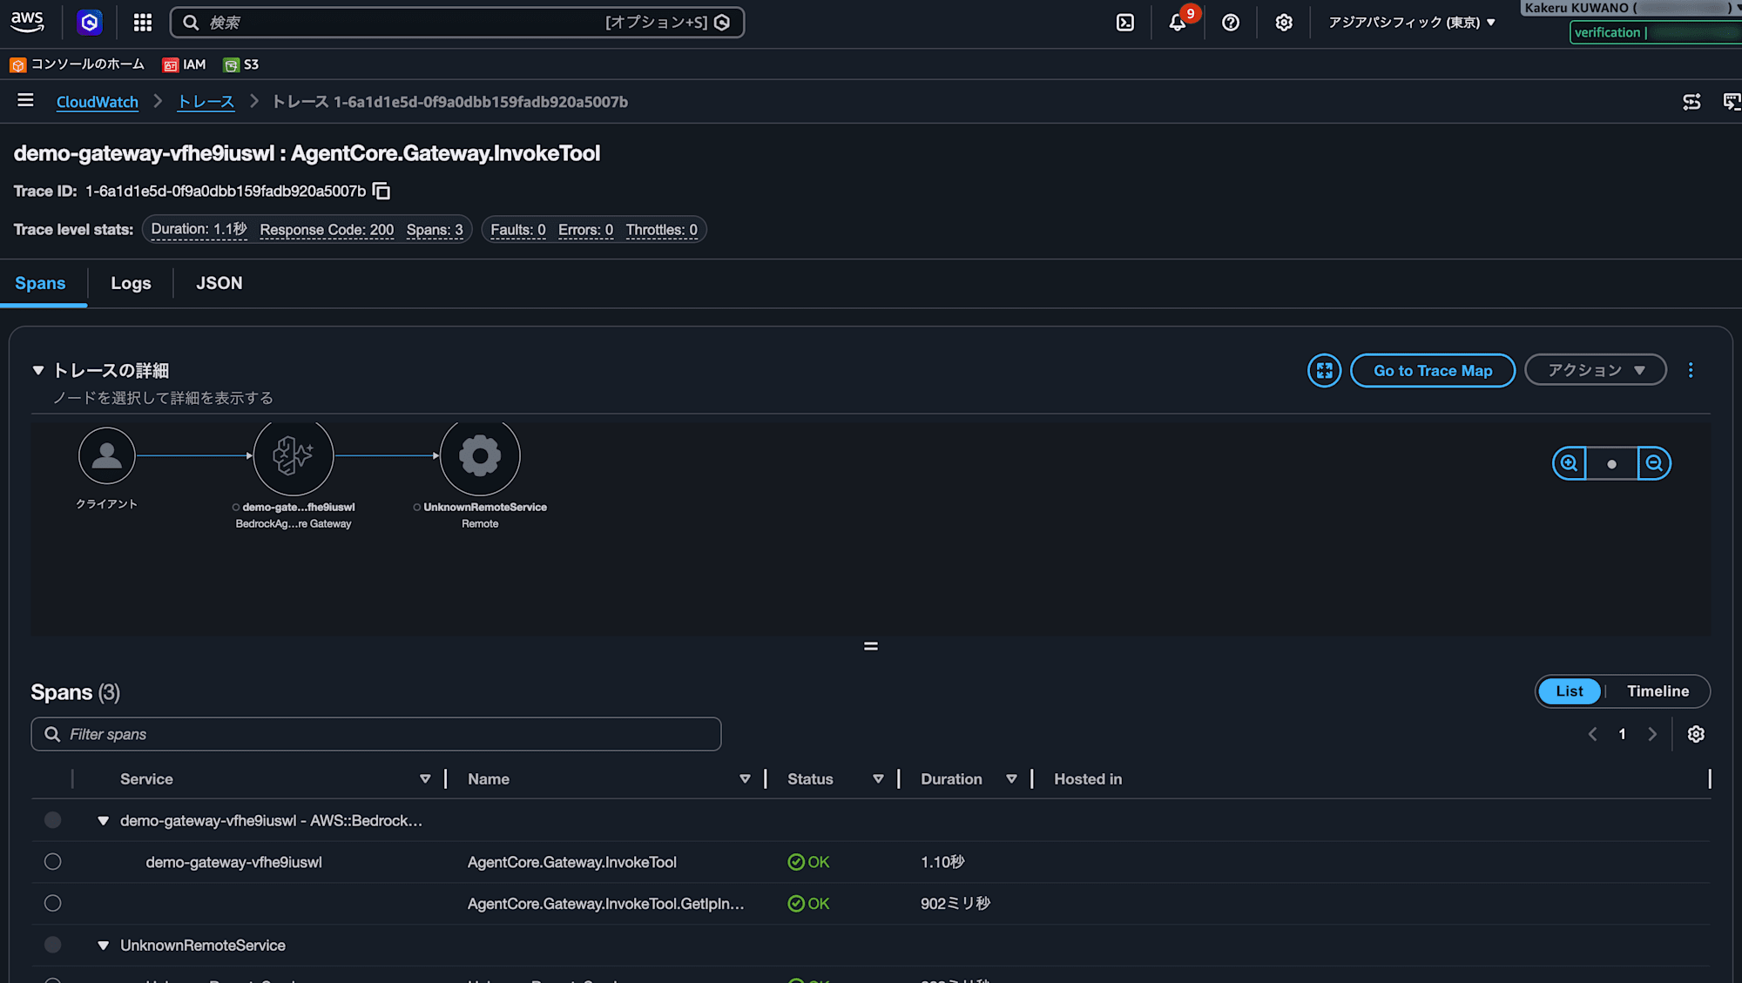Click the panel resize handle below map
The image size is (1742, 983).
(x=871, y=646)
